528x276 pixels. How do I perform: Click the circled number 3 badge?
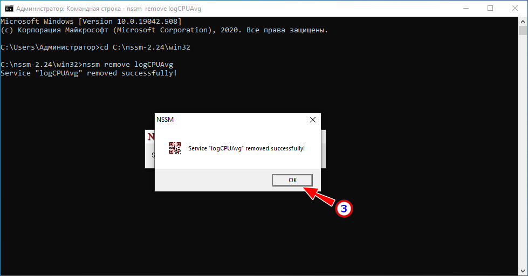point(344,209)
